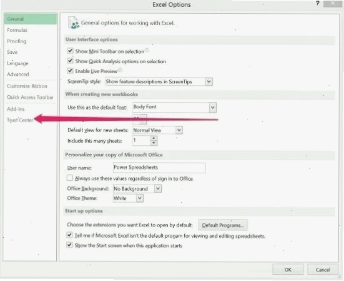Image resolution: width=344 pixels, height=281 pixels.
Task: Open Default view for new sheets dropdown
Action: 179,130
